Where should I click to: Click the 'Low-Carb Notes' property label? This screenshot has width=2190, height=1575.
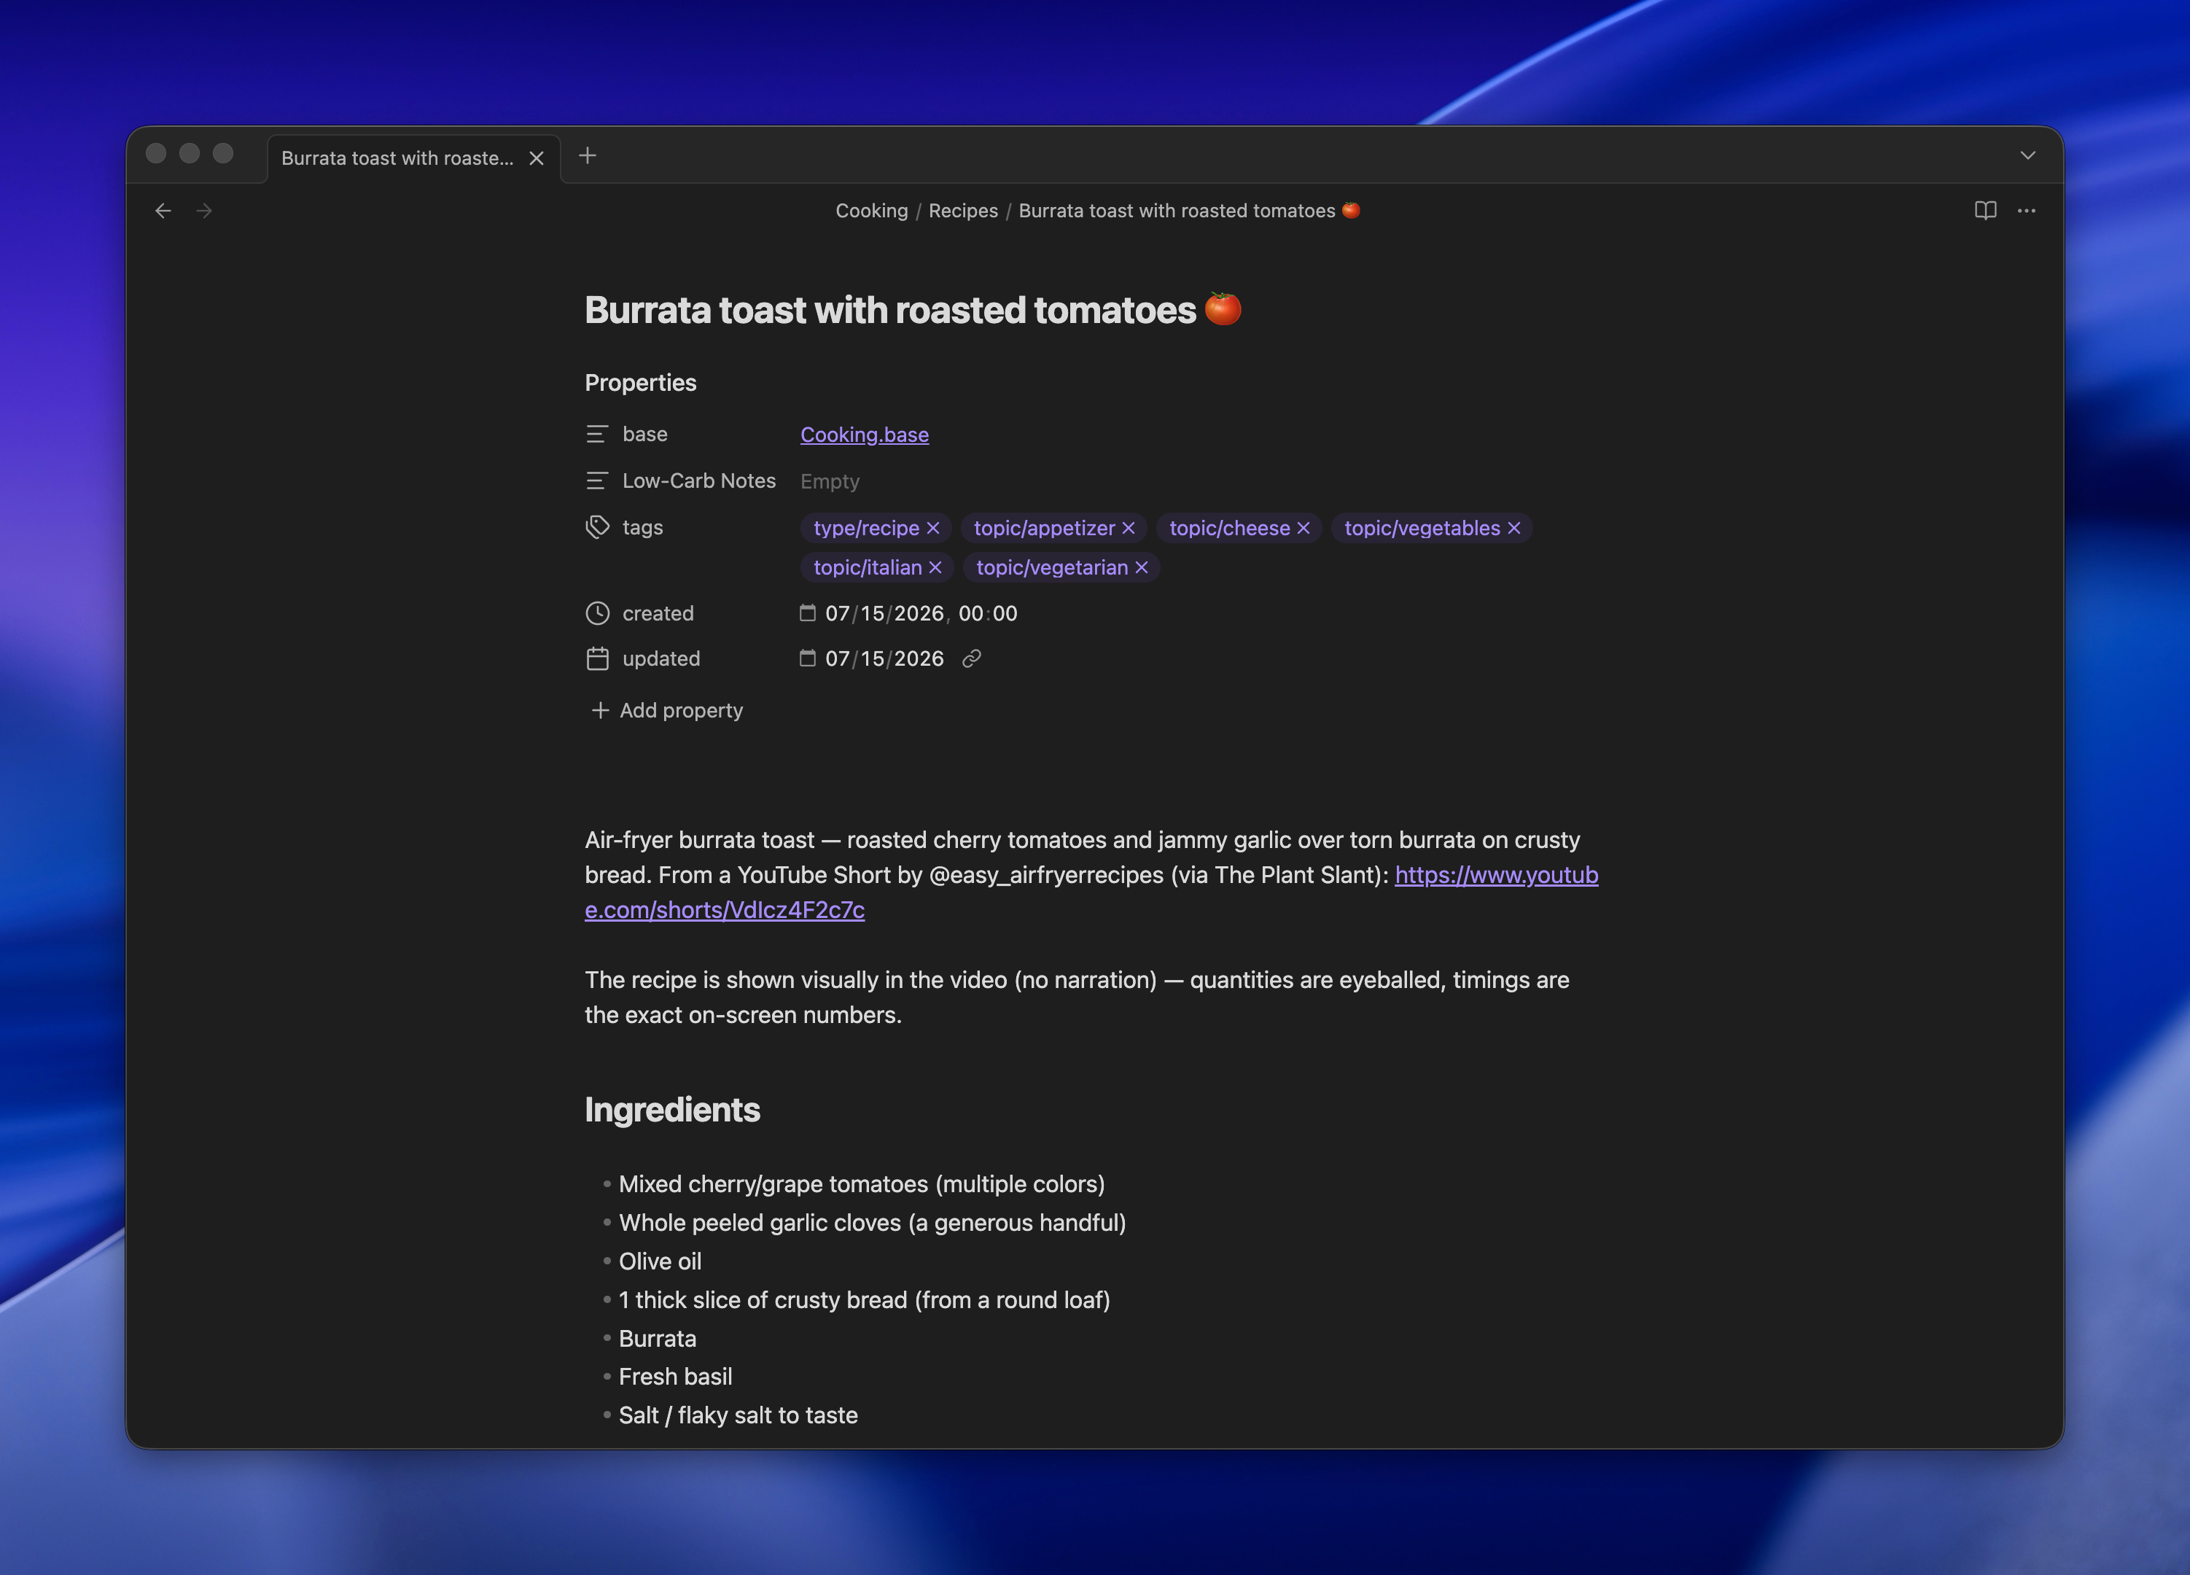pyautogui.click(x=699, y=481)
